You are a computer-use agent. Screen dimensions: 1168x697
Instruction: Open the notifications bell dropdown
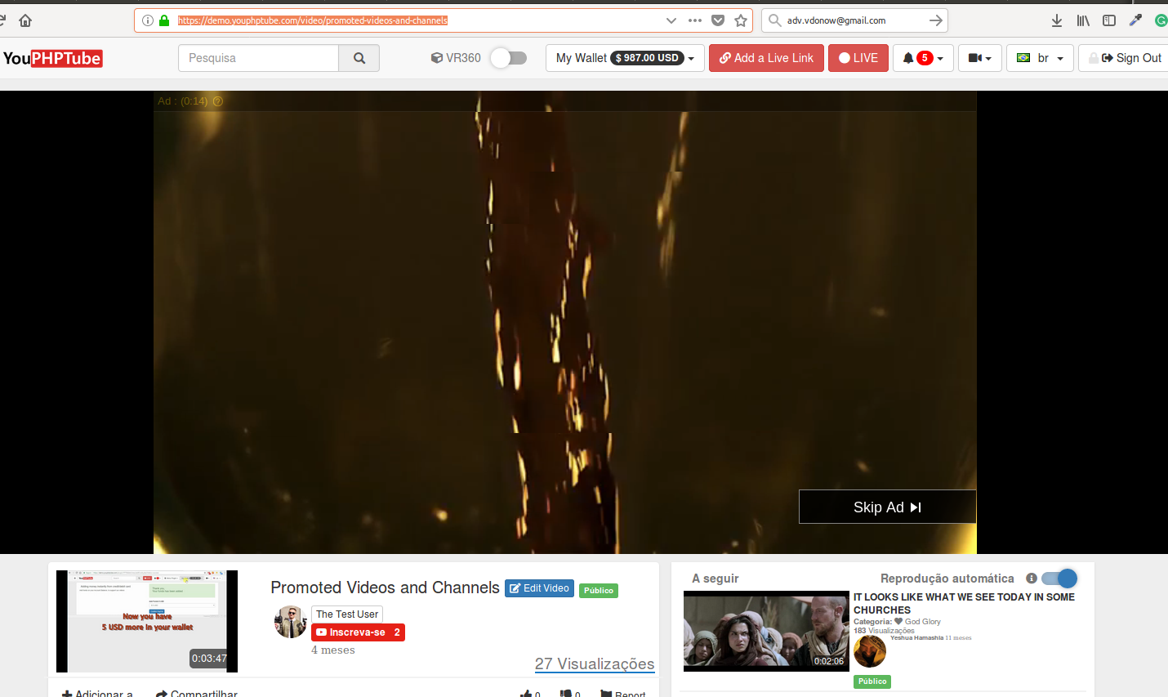[x=923, y=58]
